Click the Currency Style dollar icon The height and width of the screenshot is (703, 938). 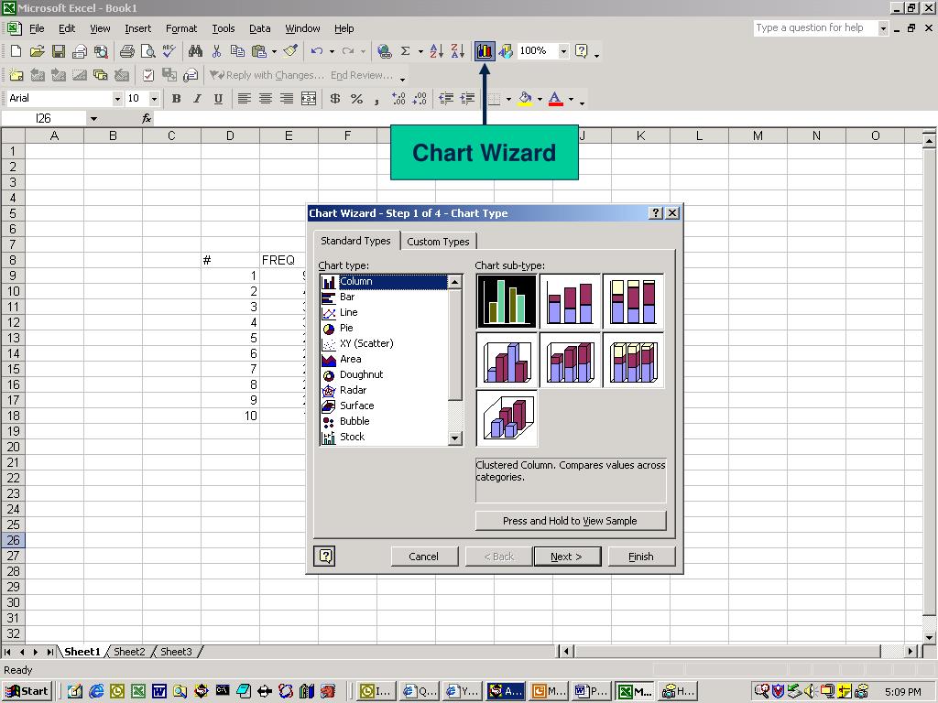(335, 99)
